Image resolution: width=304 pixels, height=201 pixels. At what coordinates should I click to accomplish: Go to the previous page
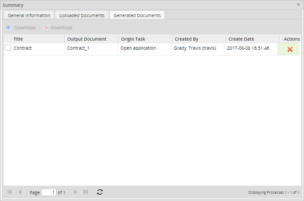pos(20,192)
